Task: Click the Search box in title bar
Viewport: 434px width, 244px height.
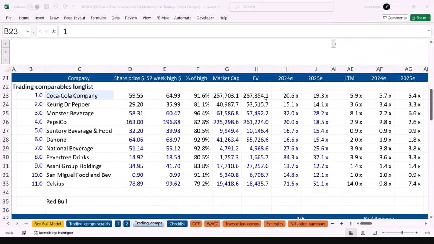Action: tap(281, 7)
